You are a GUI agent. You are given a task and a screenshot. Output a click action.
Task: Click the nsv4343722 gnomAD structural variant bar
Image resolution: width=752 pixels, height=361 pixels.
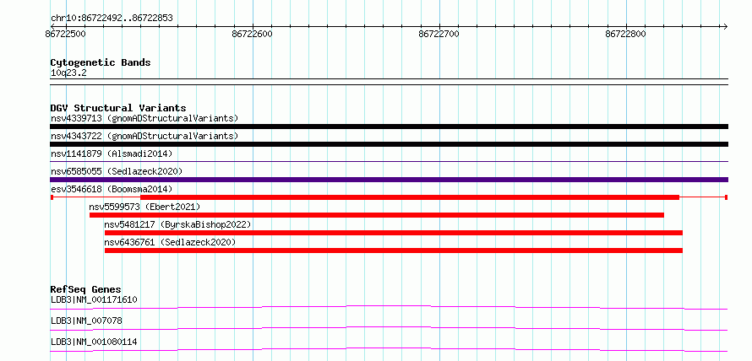(389, 144)
